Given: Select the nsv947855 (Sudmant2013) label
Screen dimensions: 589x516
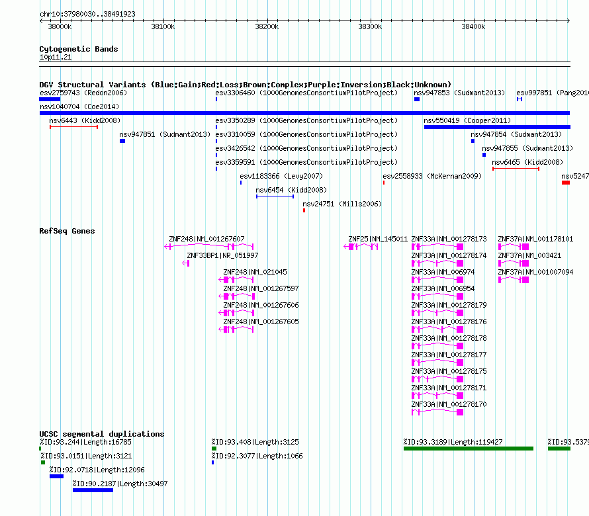Looking at the screenshot, I should (x=527, y=148).
